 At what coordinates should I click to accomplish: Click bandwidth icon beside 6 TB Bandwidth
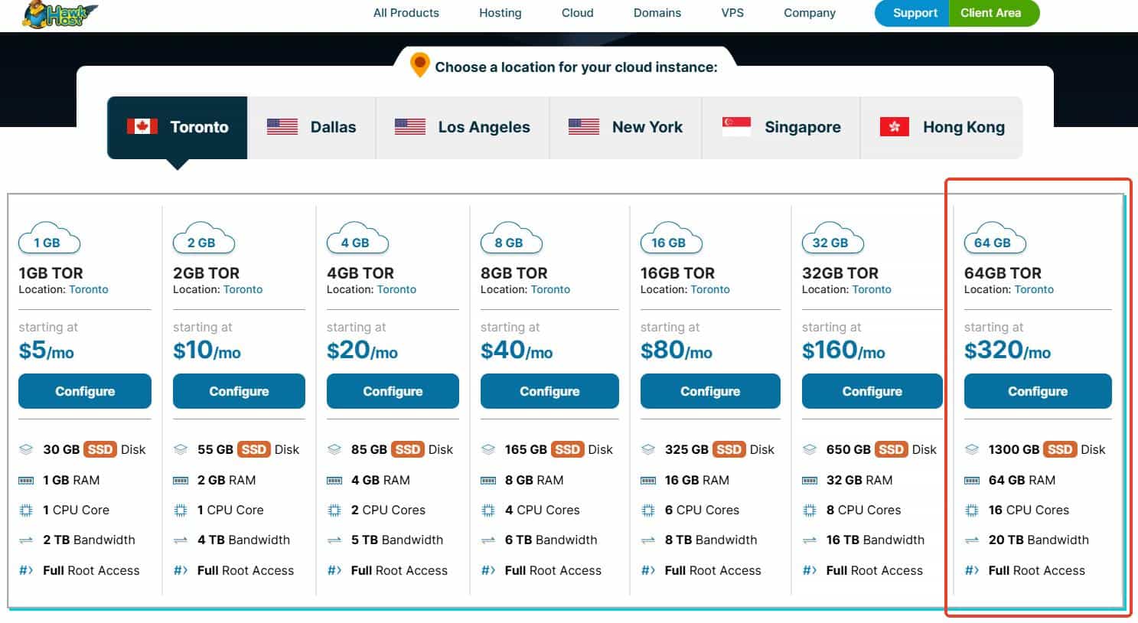pyautogui.click(x=488, y=540)
